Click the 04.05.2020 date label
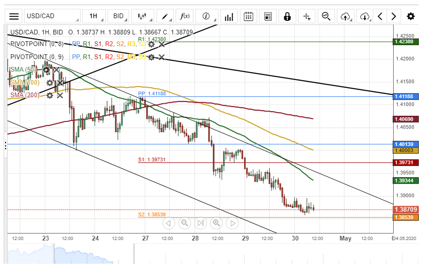Screen dimensions: 423x267 pos(404,239)
